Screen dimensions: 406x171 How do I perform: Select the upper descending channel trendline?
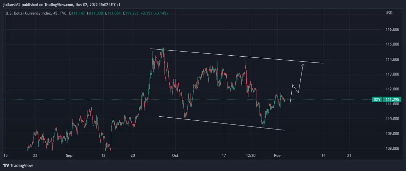click(237, 56)
